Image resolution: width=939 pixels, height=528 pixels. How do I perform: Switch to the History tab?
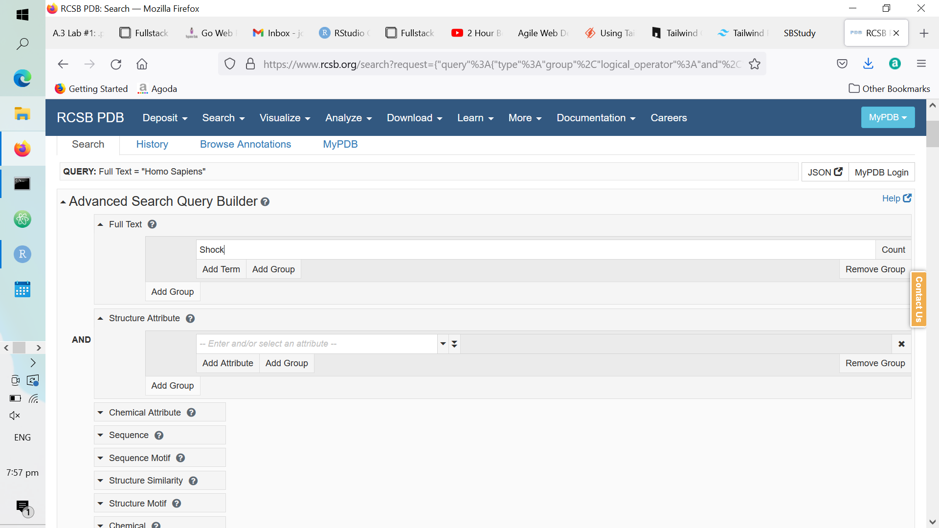coord(152,144)
